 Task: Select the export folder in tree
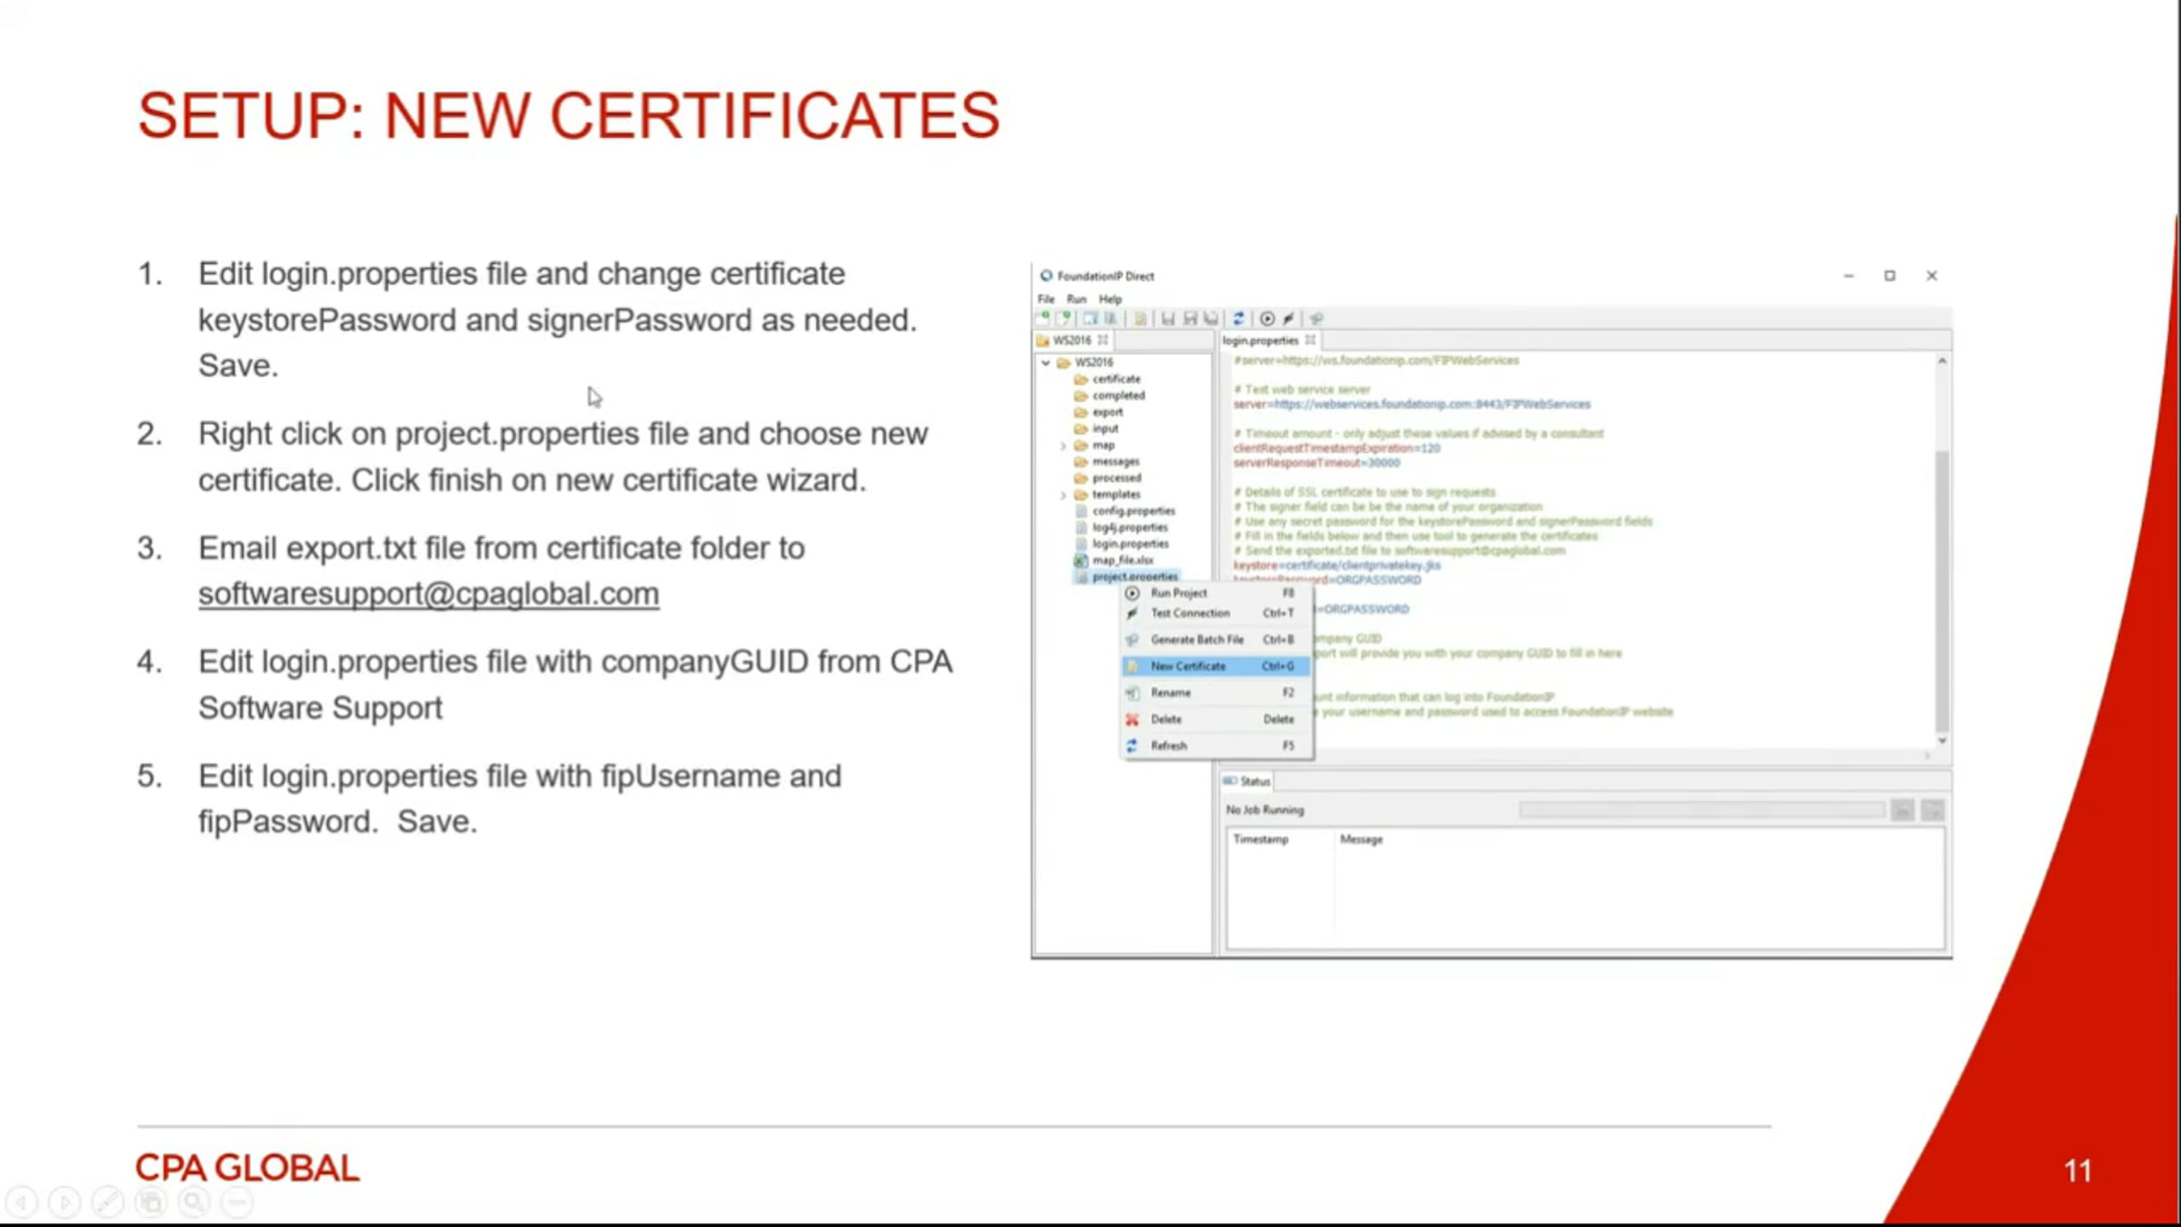pos(1099,412)
